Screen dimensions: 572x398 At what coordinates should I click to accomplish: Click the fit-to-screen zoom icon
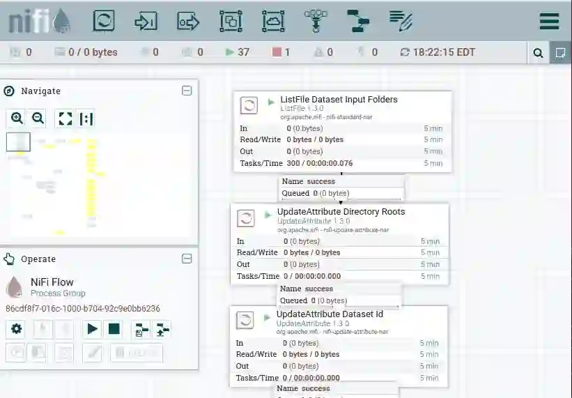(x=65, y=118)
